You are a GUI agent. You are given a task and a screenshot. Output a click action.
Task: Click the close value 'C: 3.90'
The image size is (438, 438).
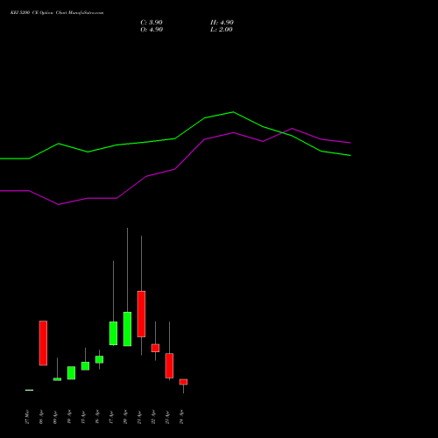[152, 23]
